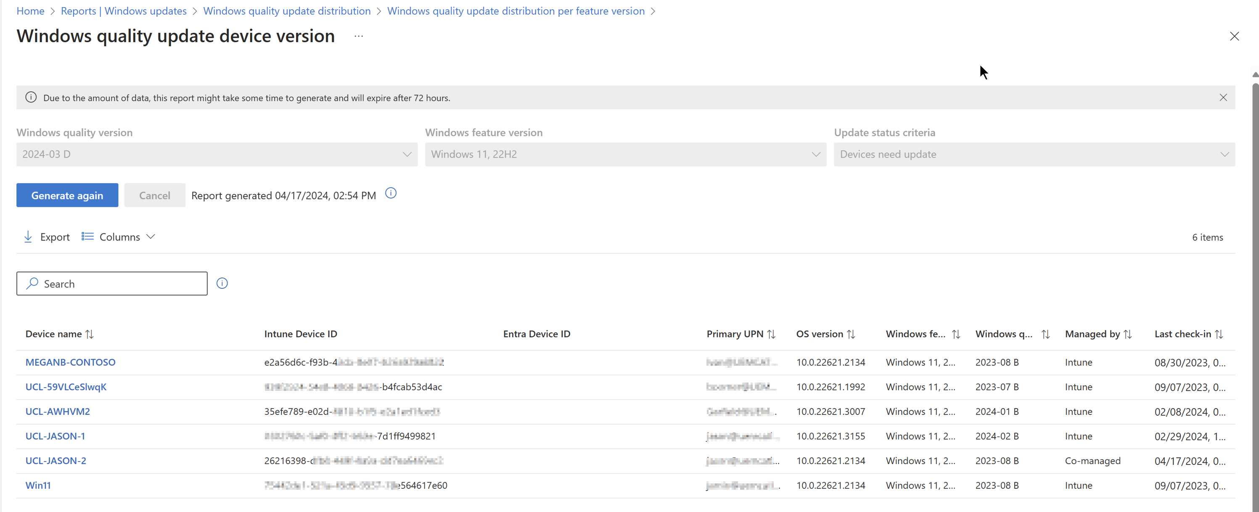Sort by Primary UPN column arrows

pos(771,334)
